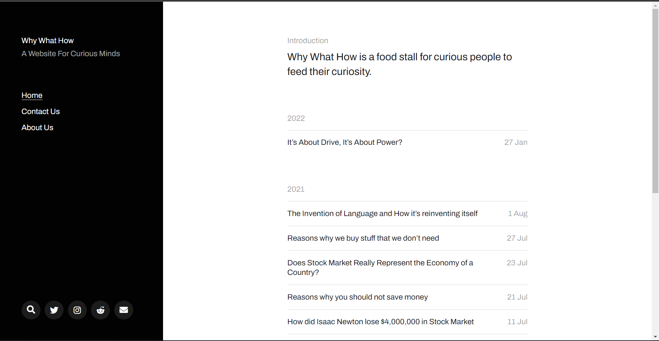Open the Twitter profile icon
The height and width of the screenshot is (341, 659).
[54, 310]
